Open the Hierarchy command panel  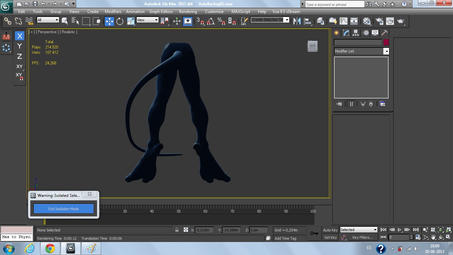(356, 33)
